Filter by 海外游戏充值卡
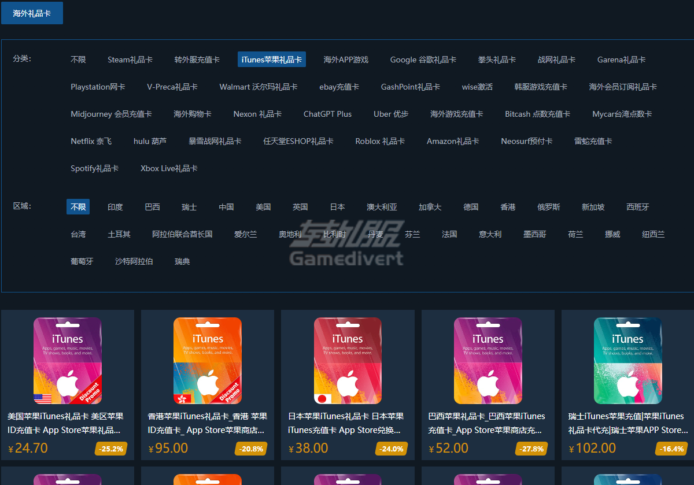Image resolution: width=694 pixels, height=485 pixels. click(456, 114)
